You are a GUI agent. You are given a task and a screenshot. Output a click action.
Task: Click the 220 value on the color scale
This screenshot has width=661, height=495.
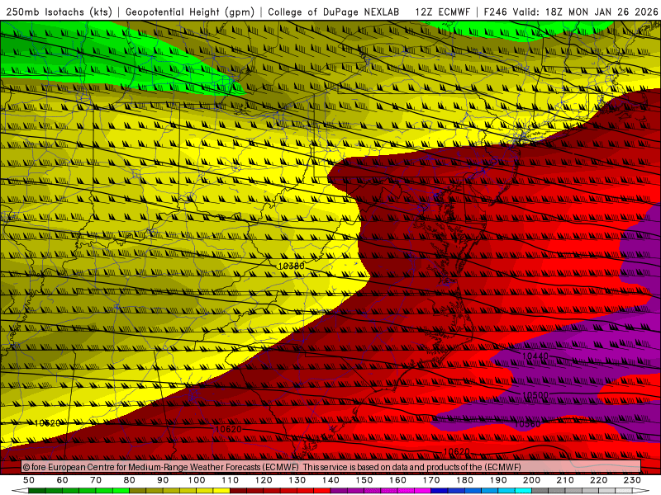pos(598,480)
